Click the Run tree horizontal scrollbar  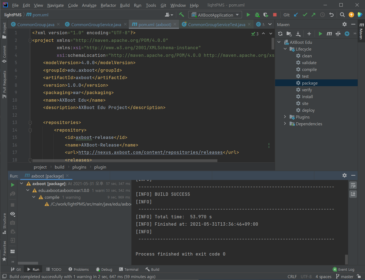[x=28, y=263]
